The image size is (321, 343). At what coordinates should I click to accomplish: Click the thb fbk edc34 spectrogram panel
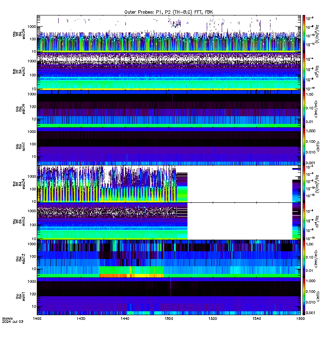click(169, 109)
